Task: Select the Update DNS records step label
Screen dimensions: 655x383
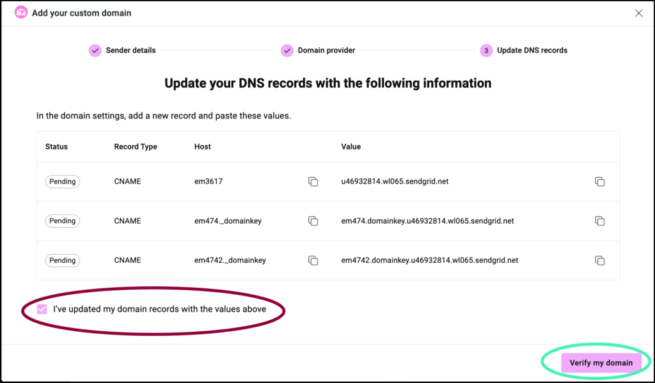Action: coord(532,50)
